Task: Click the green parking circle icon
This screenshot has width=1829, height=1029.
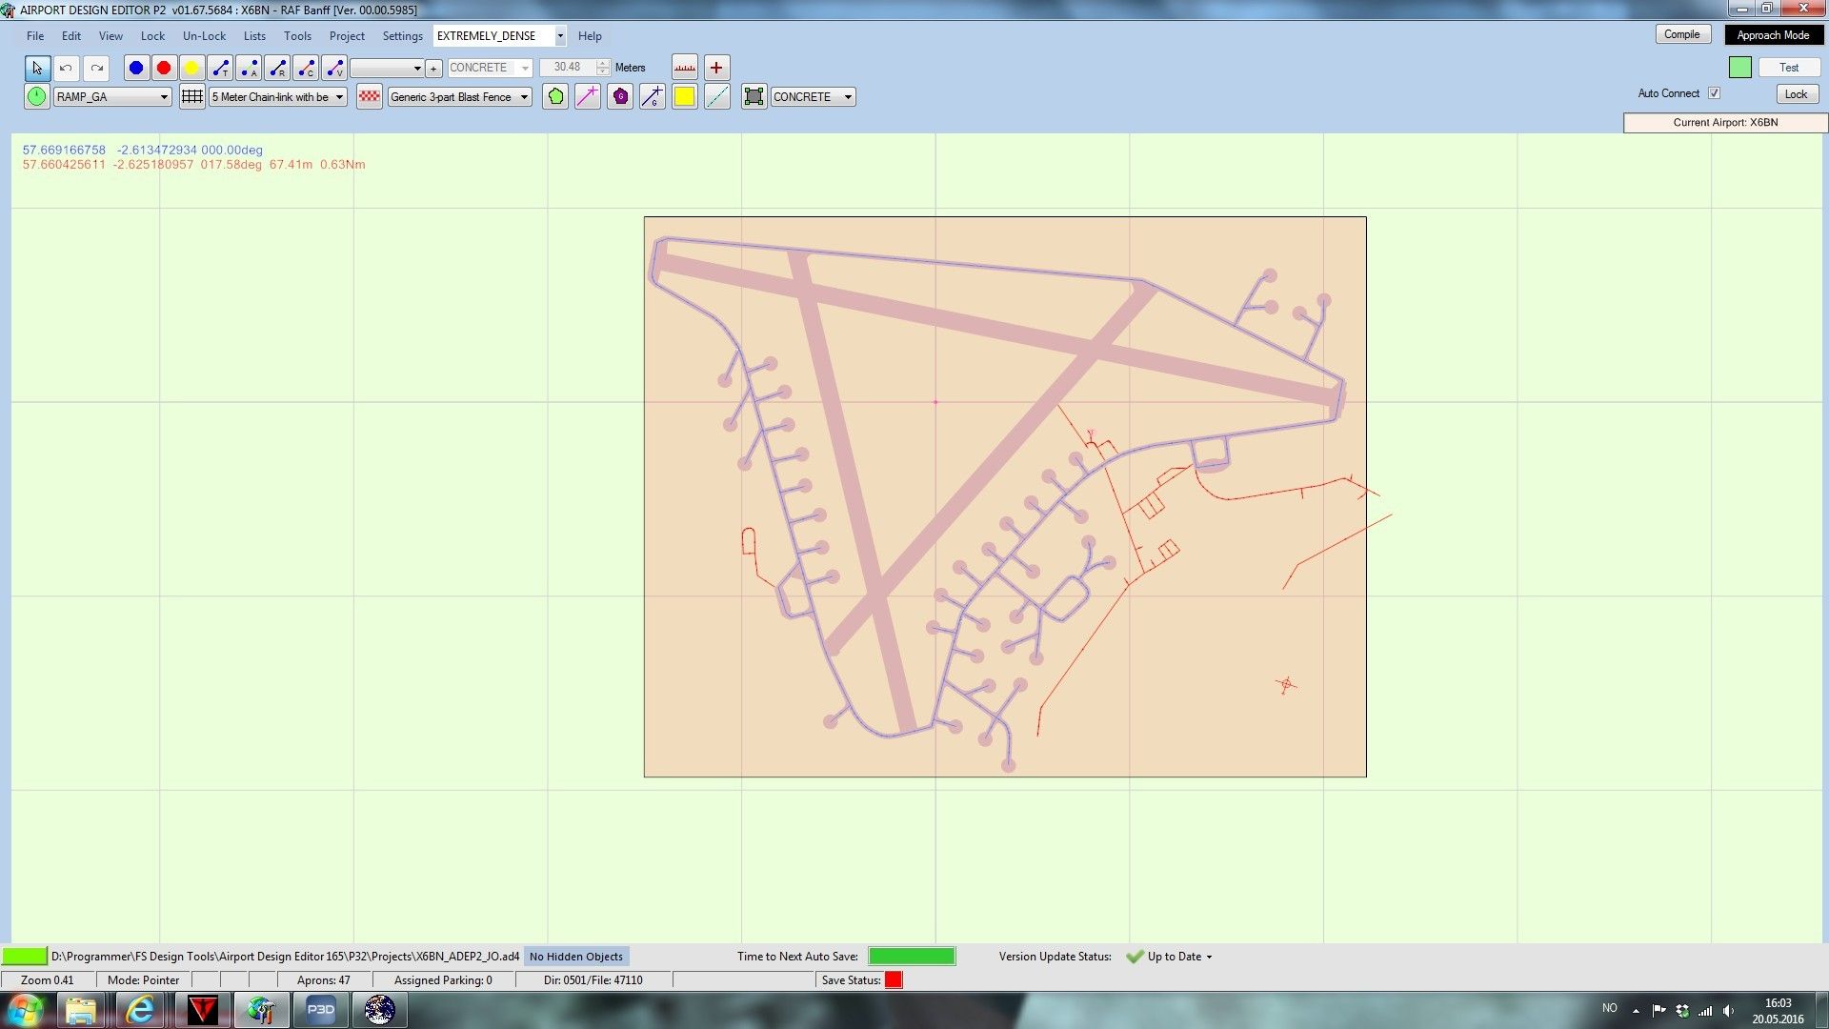Action: click(x=36, y=96)
